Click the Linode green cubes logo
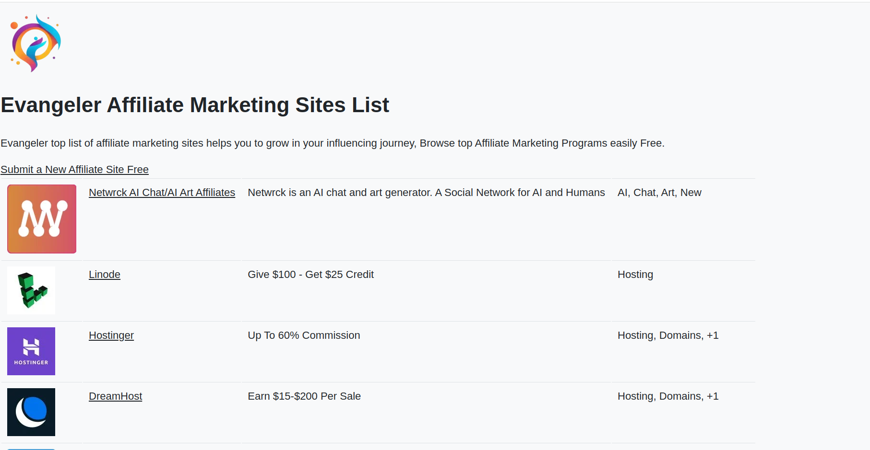Image resolution: width=870 pixels, height=450 pixels. pos(31,290)
